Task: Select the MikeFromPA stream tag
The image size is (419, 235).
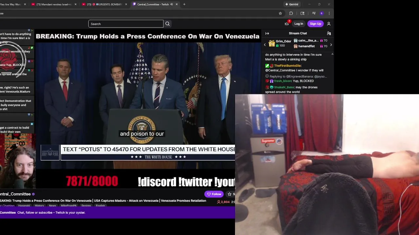Action: pos(69,206)
